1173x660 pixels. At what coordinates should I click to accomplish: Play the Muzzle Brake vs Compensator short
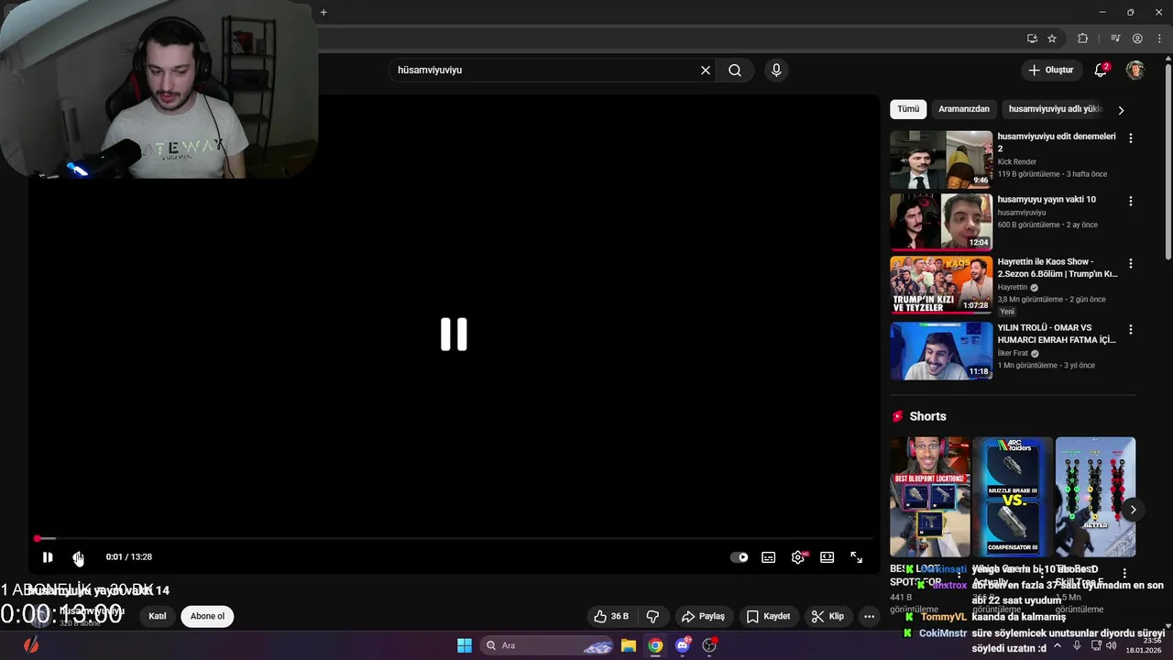(1013, 497)
